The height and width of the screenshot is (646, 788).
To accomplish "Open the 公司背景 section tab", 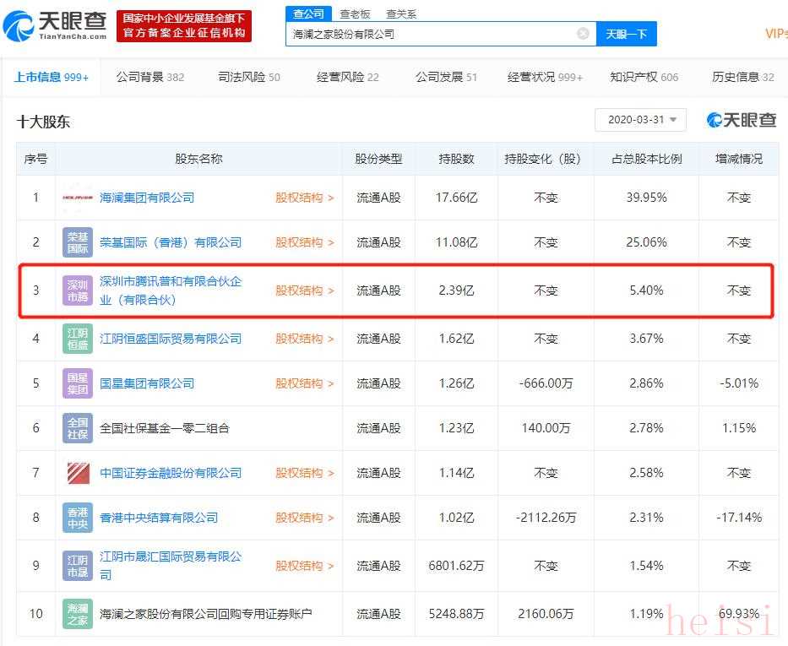I will (150, 77).
